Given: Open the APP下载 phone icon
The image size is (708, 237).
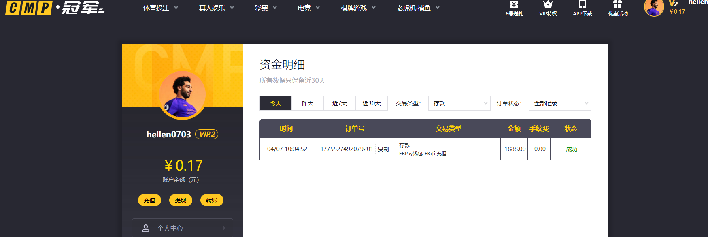Looking at the screenshot, I should (x=582, y=5).
